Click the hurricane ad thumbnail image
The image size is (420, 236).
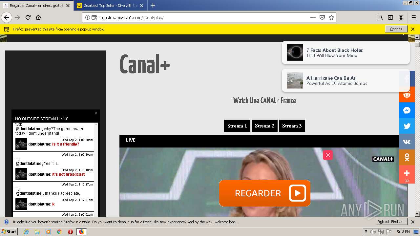pyautogui.click(x=295, y=80)
